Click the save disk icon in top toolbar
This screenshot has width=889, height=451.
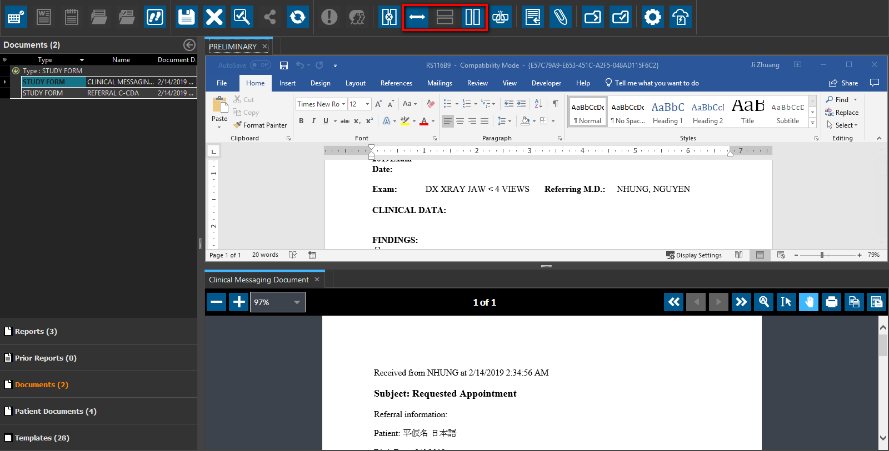[x=186, y=17]
